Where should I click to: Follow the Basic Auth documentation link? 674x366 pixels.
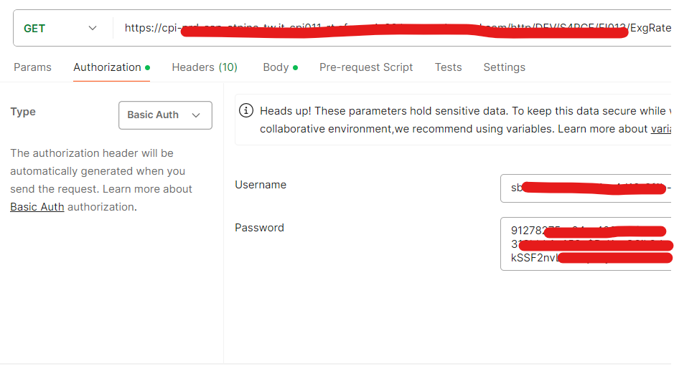pos(37,207)
